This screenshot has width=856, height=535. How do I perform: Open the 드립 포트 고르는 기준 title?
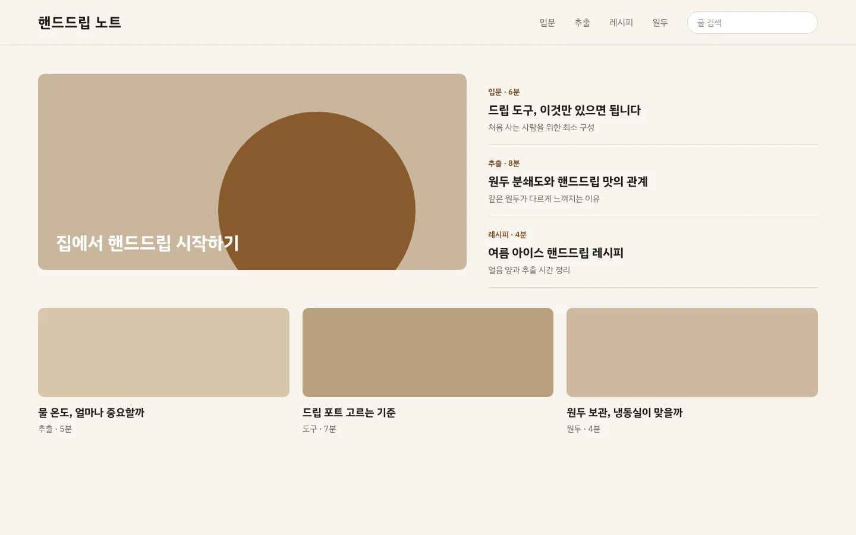click(349, 413)
